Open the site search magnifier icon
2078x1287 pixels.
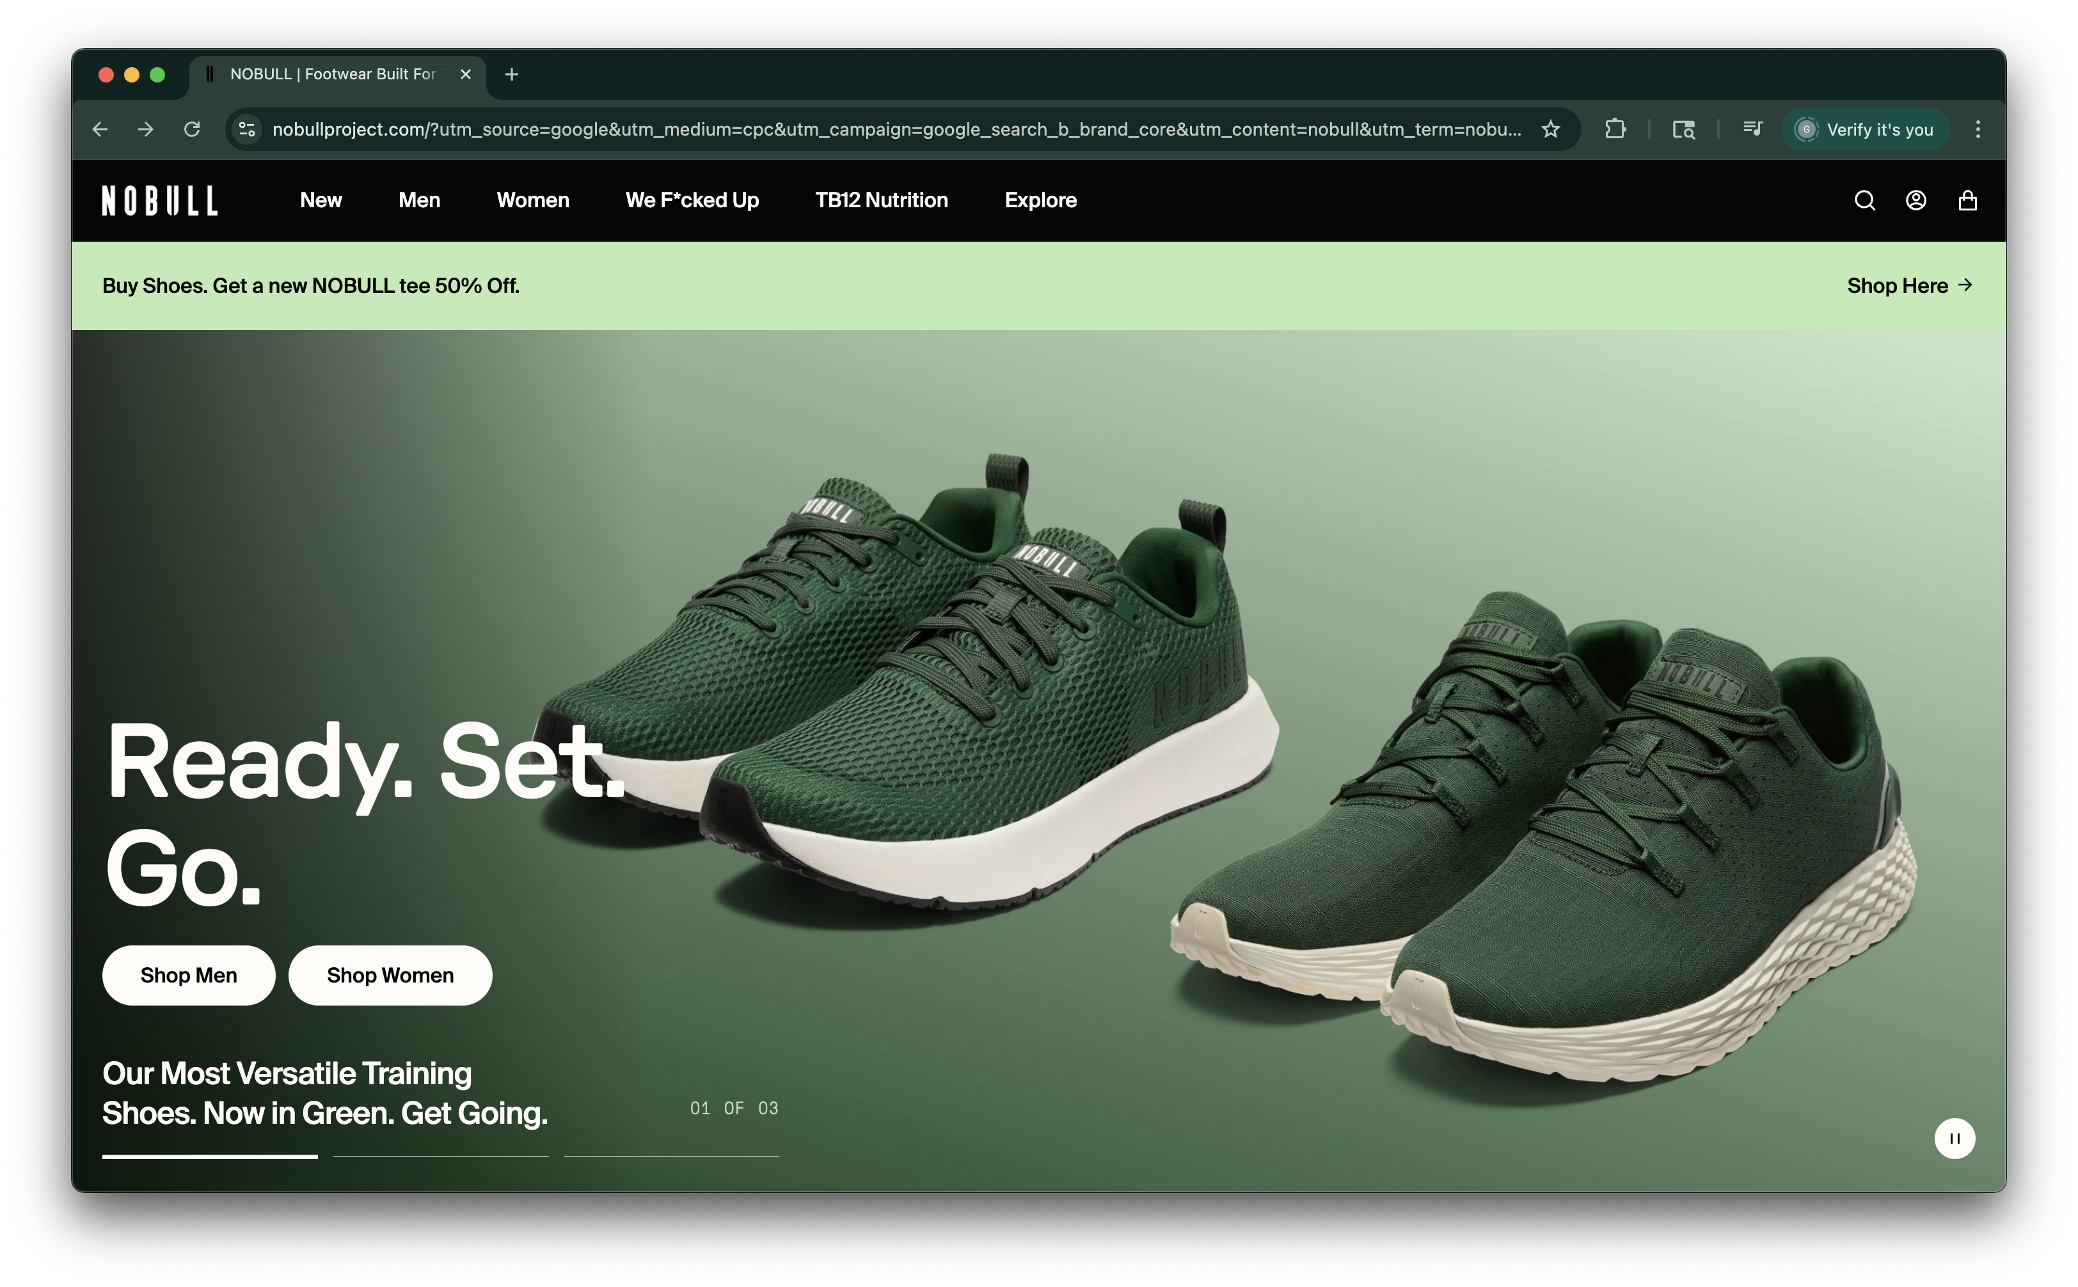point(1864,200)
